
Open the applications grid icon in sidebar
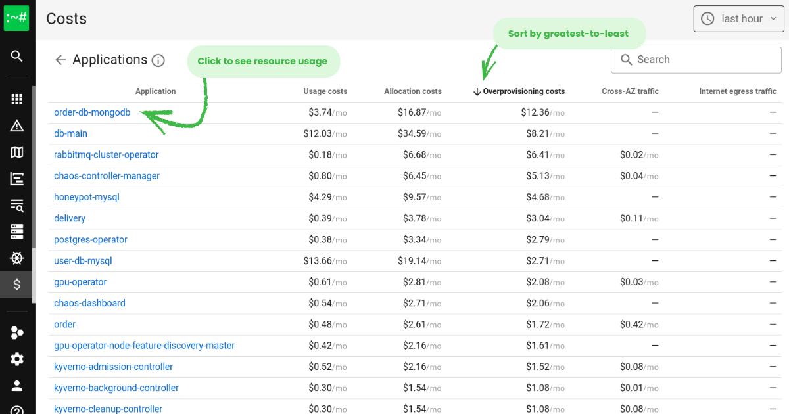pos(17,99)
